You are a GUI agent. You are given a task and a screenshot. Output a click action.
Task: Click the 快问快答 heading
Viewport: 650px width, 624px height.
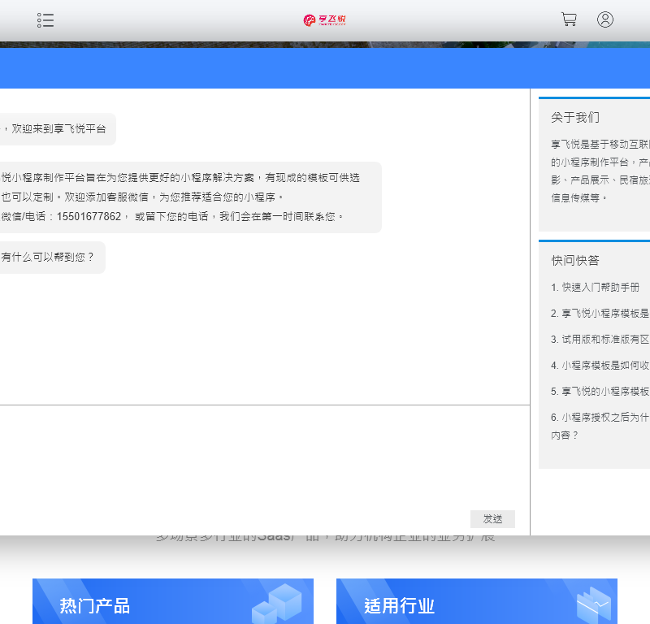(x=575, y=260)
